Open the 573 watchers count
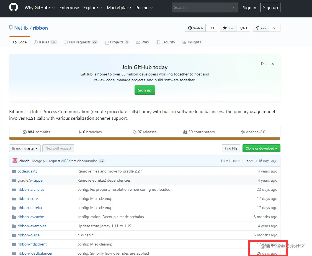Viewport: 312px width, 256px height. tap(211, 28)
